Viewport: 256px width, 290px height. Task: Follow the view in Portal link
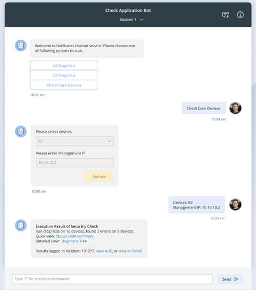click(x=130, y=251)
